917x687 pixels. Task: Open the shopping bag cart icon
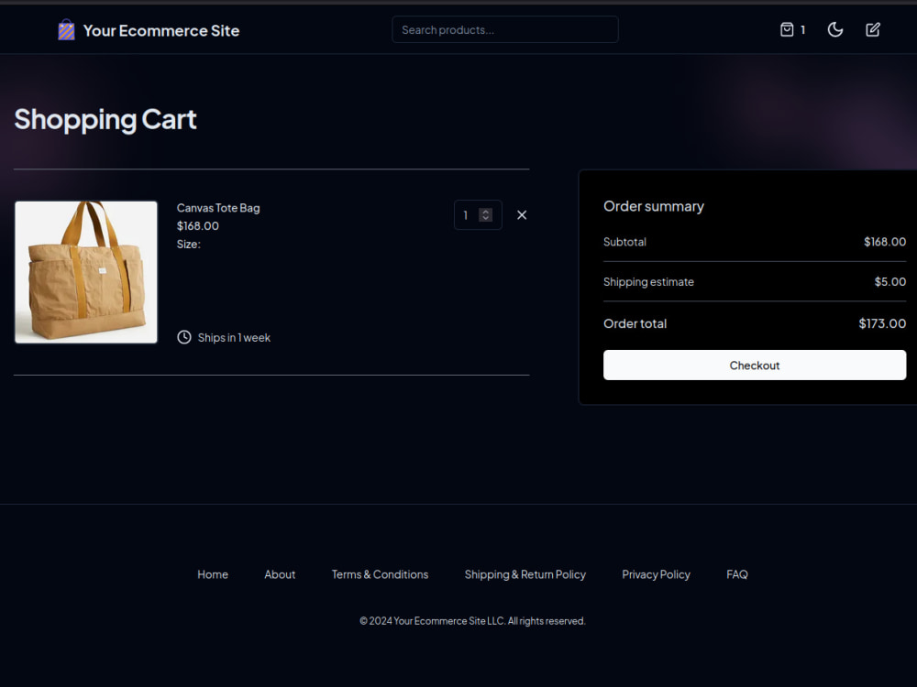coord(787,28)
